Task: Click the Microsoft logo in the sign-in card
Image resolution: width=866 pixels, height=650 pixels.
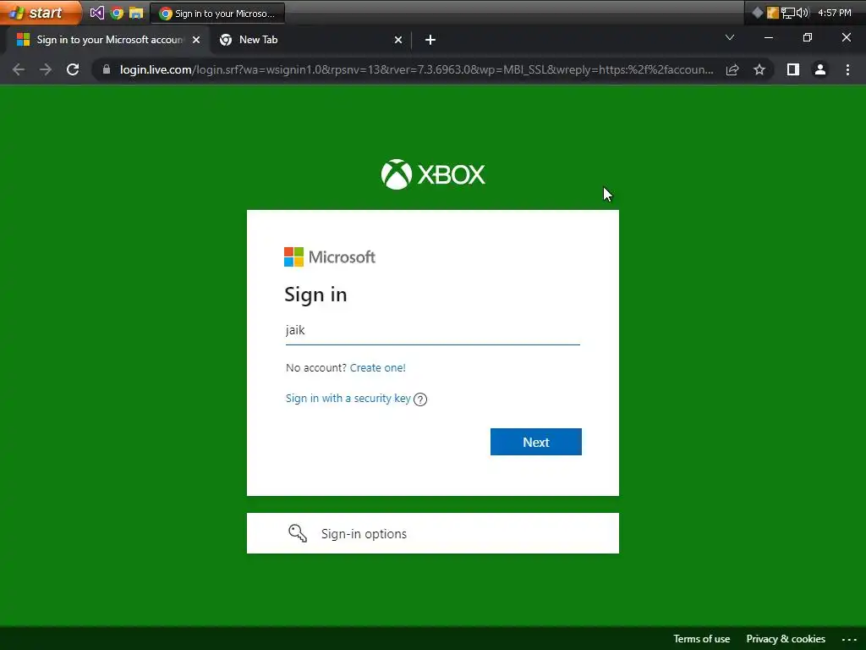Action: [x=330, y=257]
